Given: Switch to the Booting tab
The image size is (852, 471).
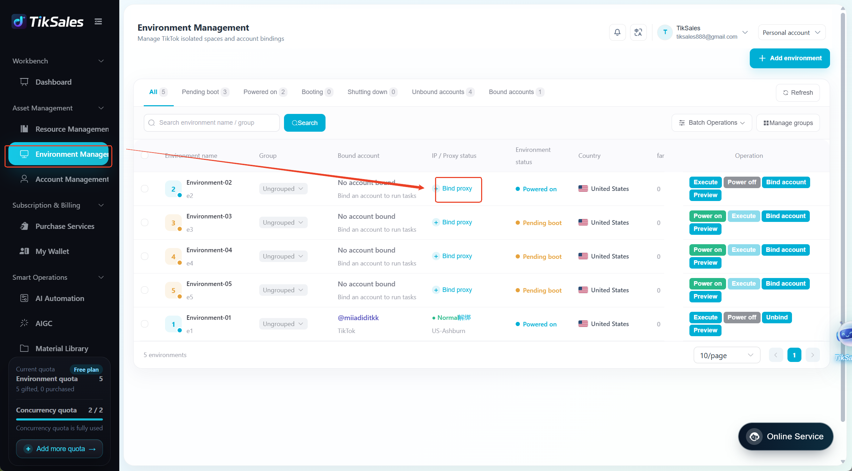Looking at the screenshot, I should tap(317, 92).
